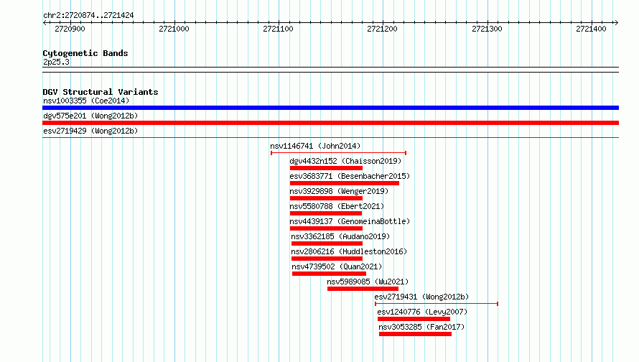The width and height of the screenshot is (639, 362).
Task: Click the red bar under dgv4432n152
Action: 326,168
